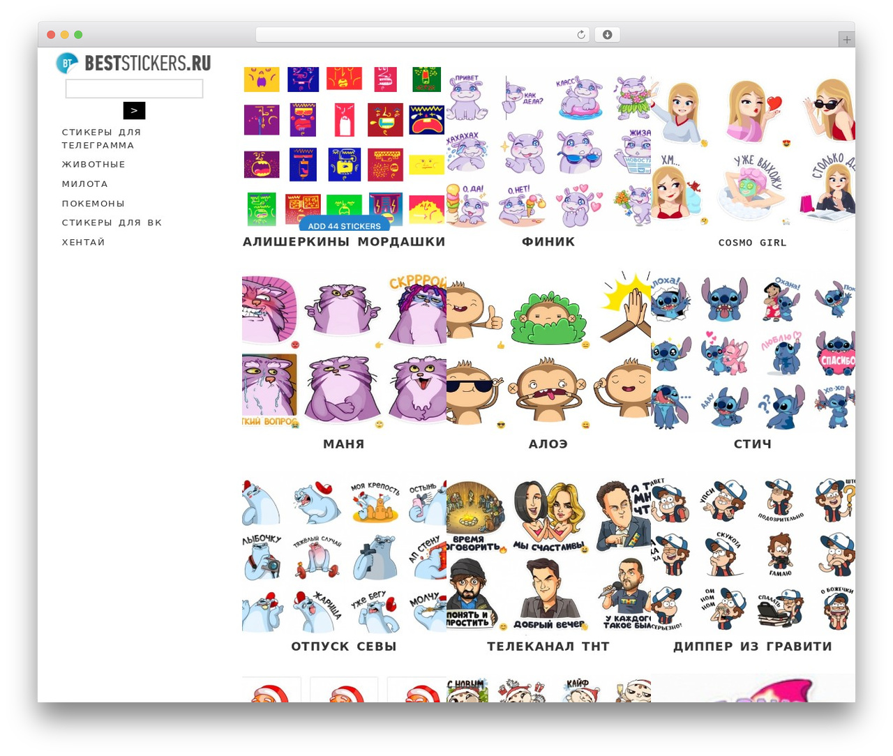The height and width of the screenshot is (756, 893).
Task: Open the СТИЧ sticker pack title
Action: [753, 444]
